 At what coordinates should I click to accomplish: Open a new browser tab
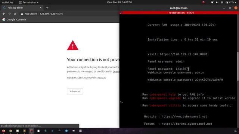(x=47, y=7)
